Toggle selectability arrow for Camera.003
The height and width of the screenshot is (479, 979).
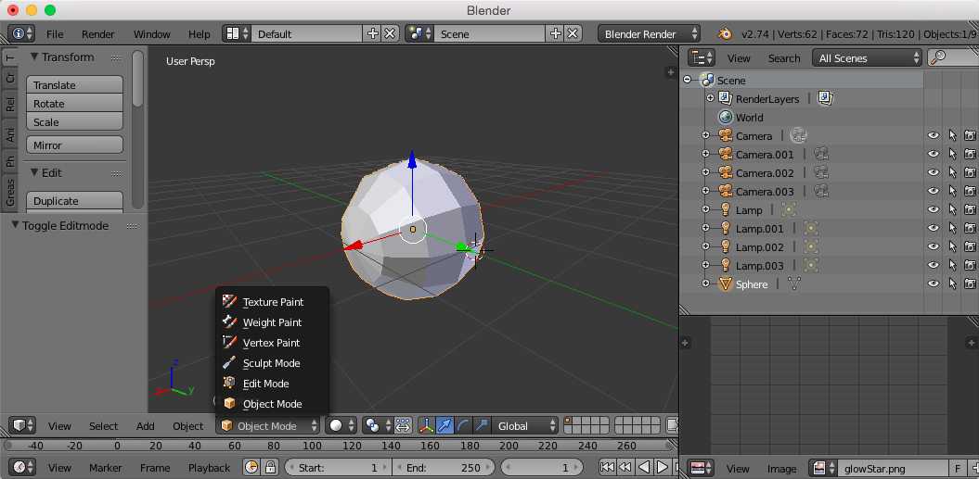coord(952,191)
